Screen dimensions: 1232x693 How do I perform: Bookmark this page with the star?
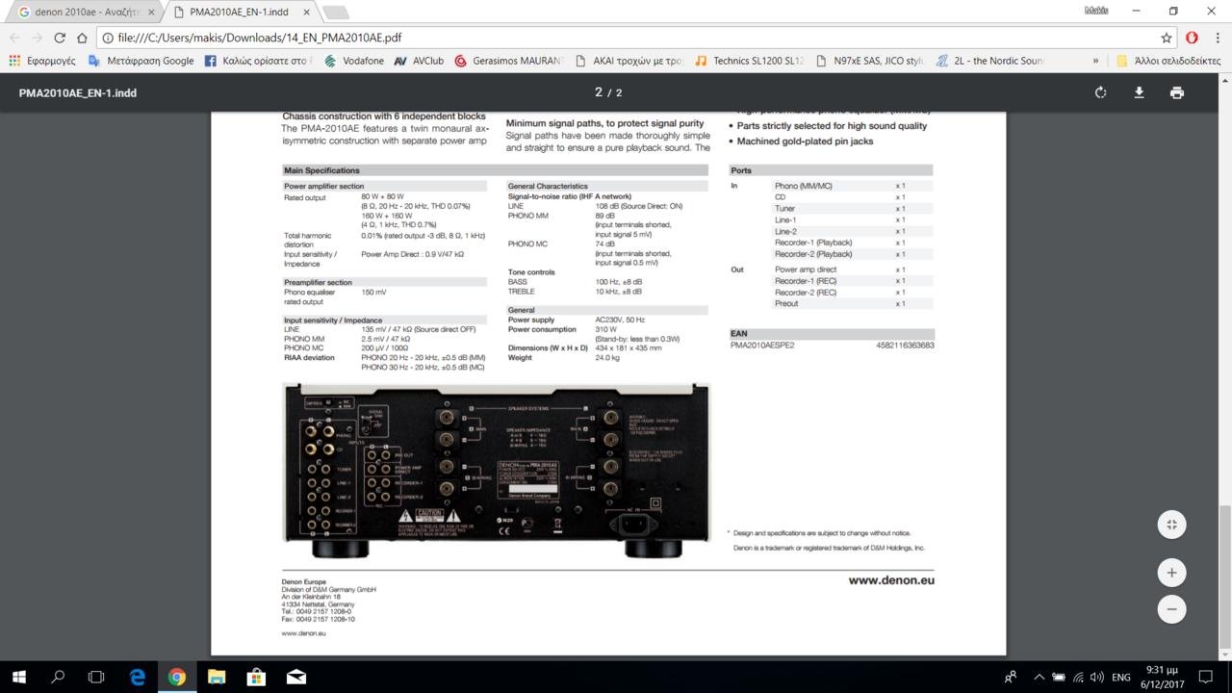click(x=1167, y=38)
